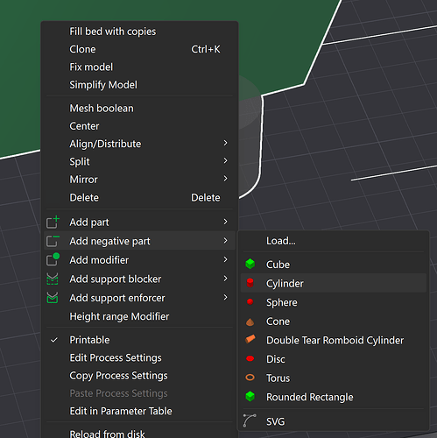Select Copy Process Settings
This screenshot has width=437, height=438.
click(118, 376)
